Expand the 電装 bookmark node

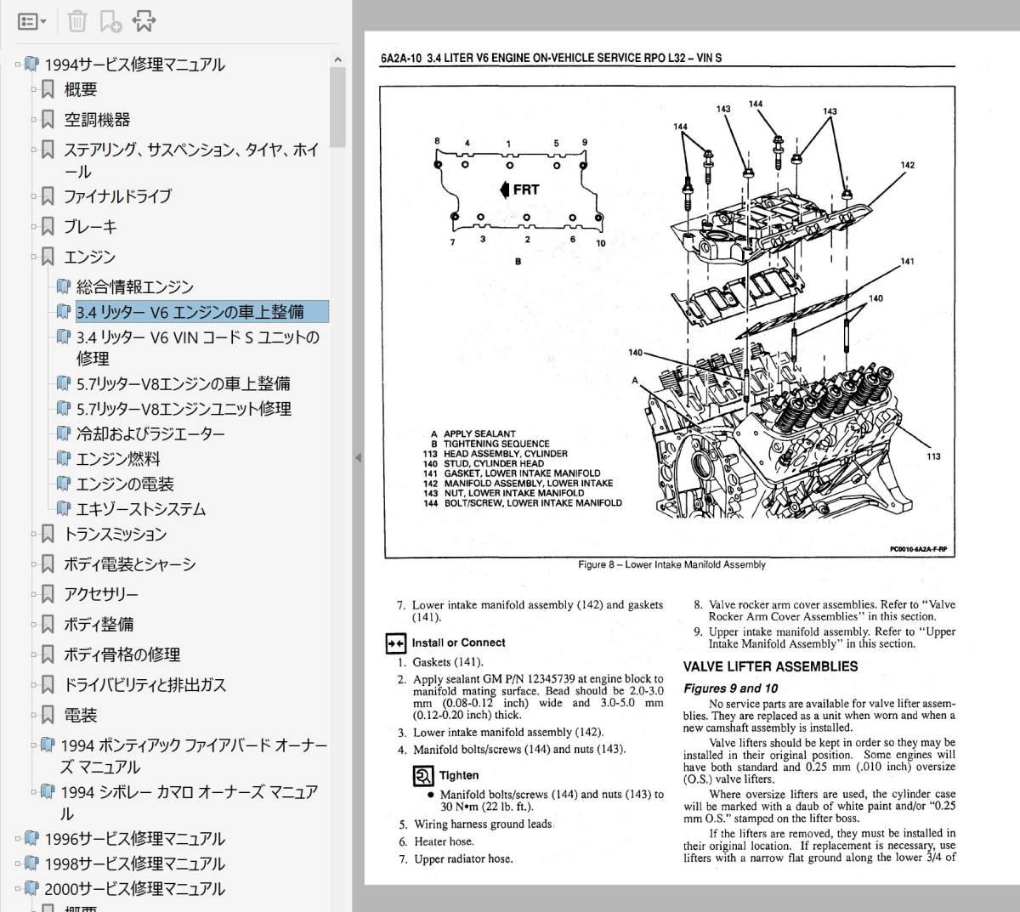click(35, 716)
